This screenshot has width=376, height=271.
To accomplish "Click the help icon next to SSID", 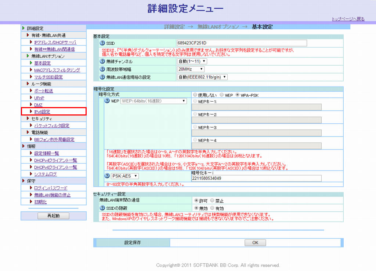I will click(102, 43).
